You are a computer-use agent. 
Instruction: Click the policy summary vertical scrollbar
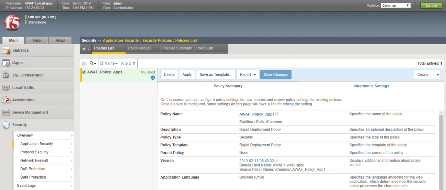pyautogui.click(x=441, y=151)
